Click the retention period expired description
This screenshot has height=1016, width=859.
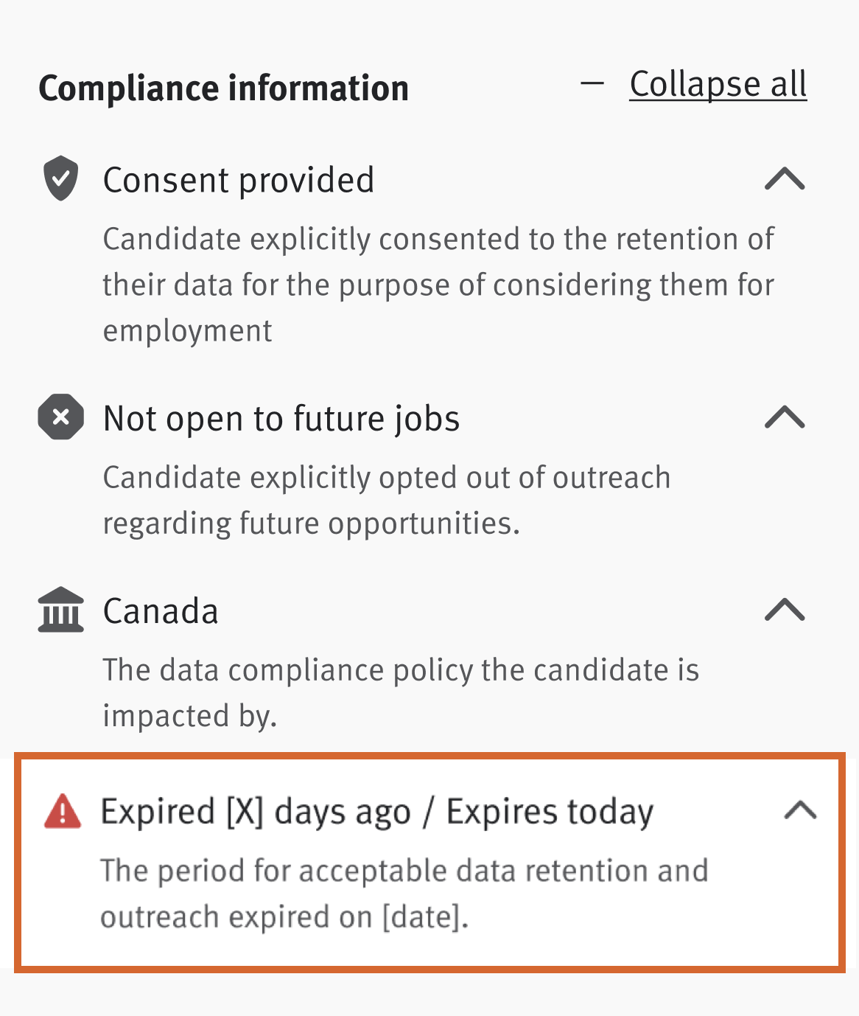click(404, 894)
